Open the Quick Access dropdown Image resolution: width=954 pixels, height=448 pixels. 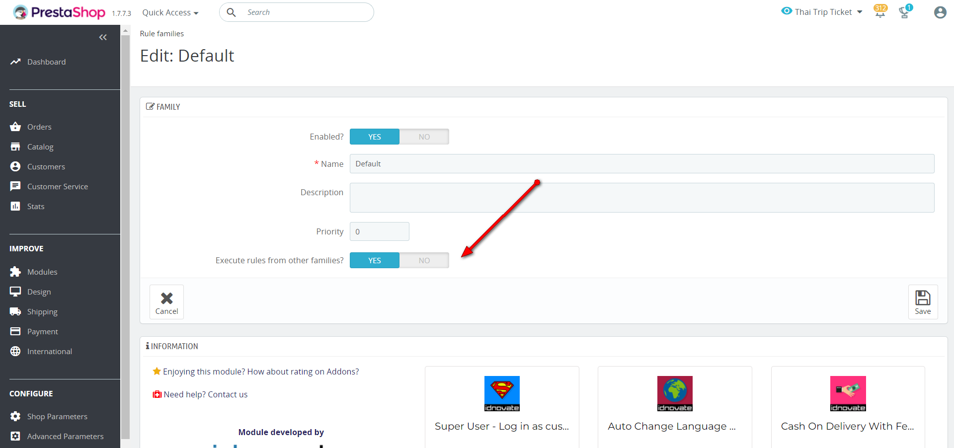pos(170,12)
